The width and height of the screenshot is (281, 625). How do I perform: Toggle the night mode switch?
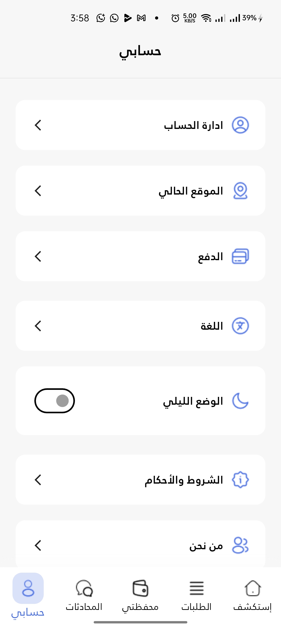point(55,401)
